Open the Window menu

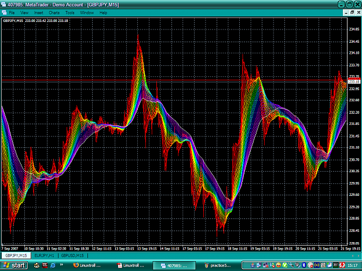87,13
